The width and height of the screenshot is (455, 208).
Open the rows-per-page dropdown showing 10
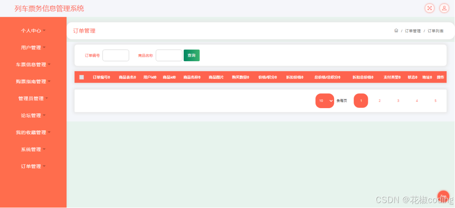pos(325,101)
